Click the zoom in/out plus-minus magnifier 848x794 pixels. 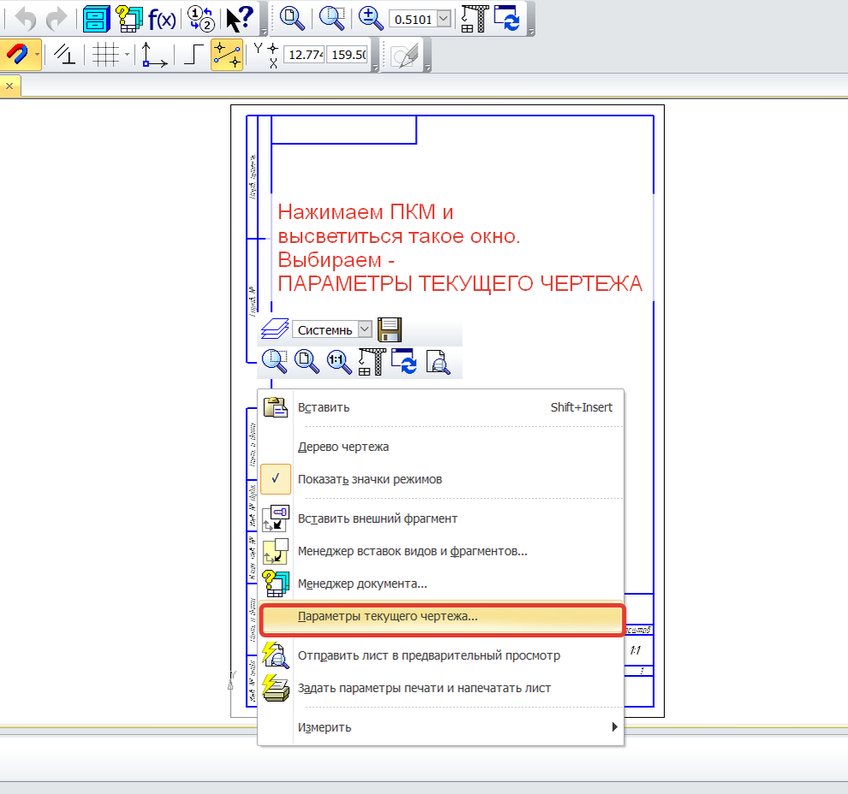tap(371, 18)
